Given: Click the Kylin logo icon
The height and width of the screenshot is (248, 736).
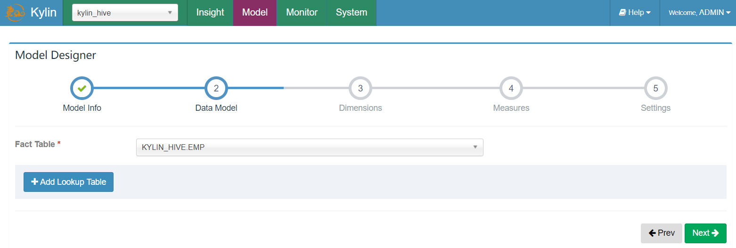Looking at the screenshot, I should [x=15, y=13].
